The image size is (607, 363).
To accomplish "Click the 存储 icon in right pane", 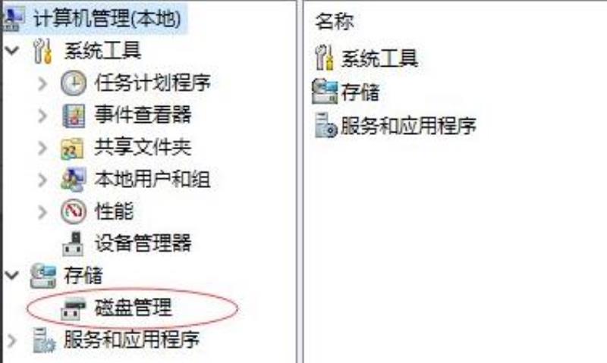I will pos(325,92).
